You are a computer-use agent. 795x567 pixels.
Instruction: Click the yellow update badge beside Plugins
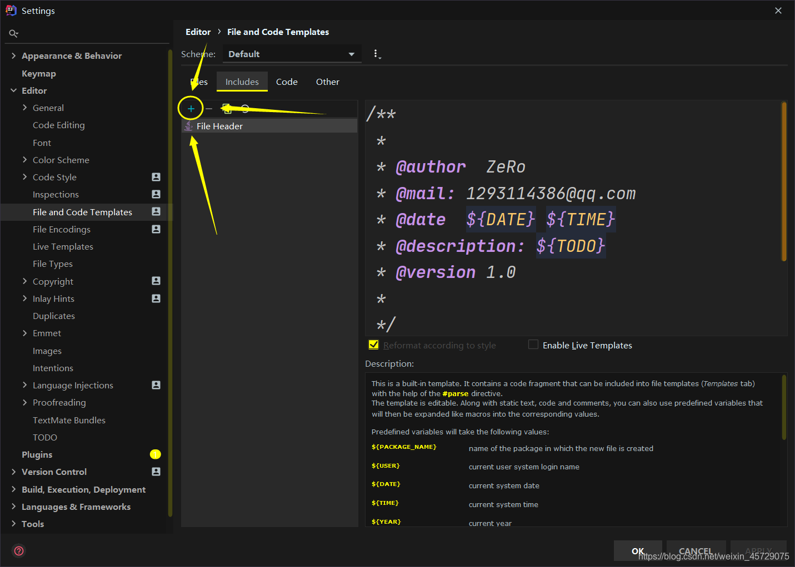pyautogui.click(x=156, y=454)
